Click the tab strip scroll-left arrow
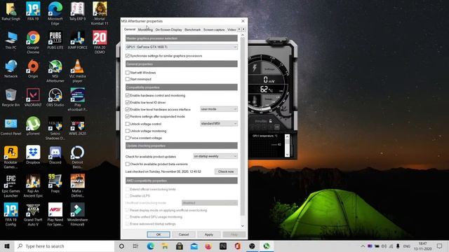The image size is (449, 252). pyautogui.click(x=239, y=29)
